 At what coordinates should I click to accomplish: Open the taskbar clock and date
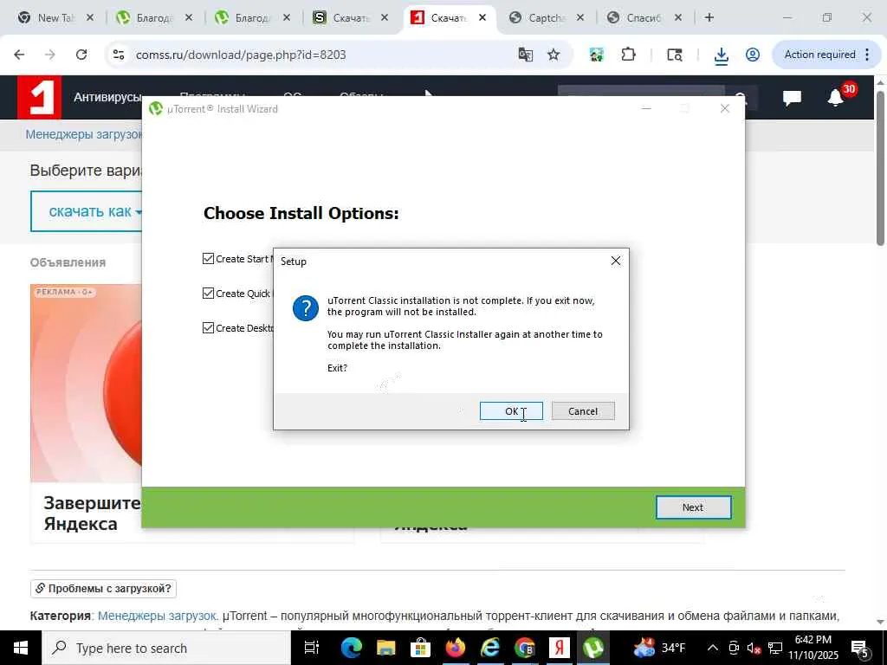coord(813,648)
